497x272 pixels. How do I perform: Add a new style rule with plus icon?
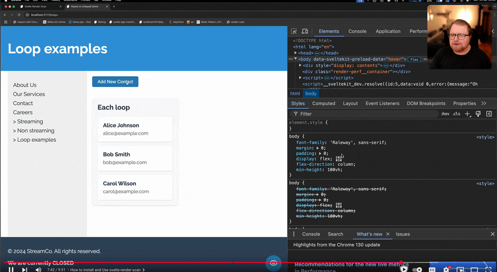tap(467, 114)
